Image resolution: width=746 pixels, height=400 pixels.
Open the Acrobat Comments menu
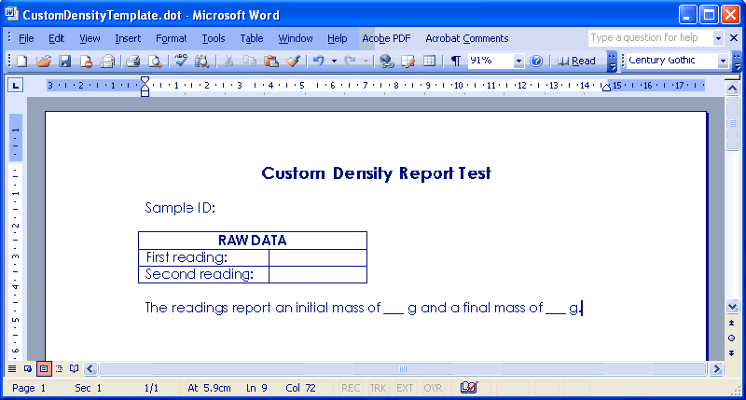tap(467, 38)
